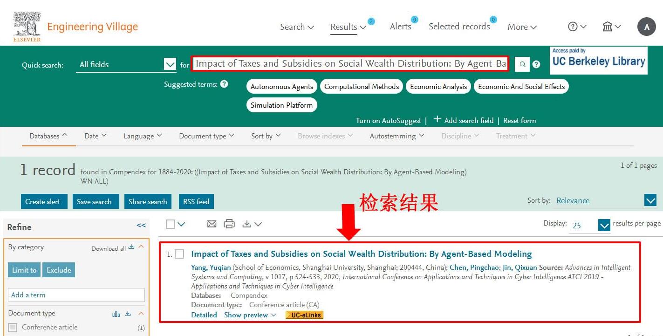
Task: Open user account avatar A
Action: (x=647, y=27)
